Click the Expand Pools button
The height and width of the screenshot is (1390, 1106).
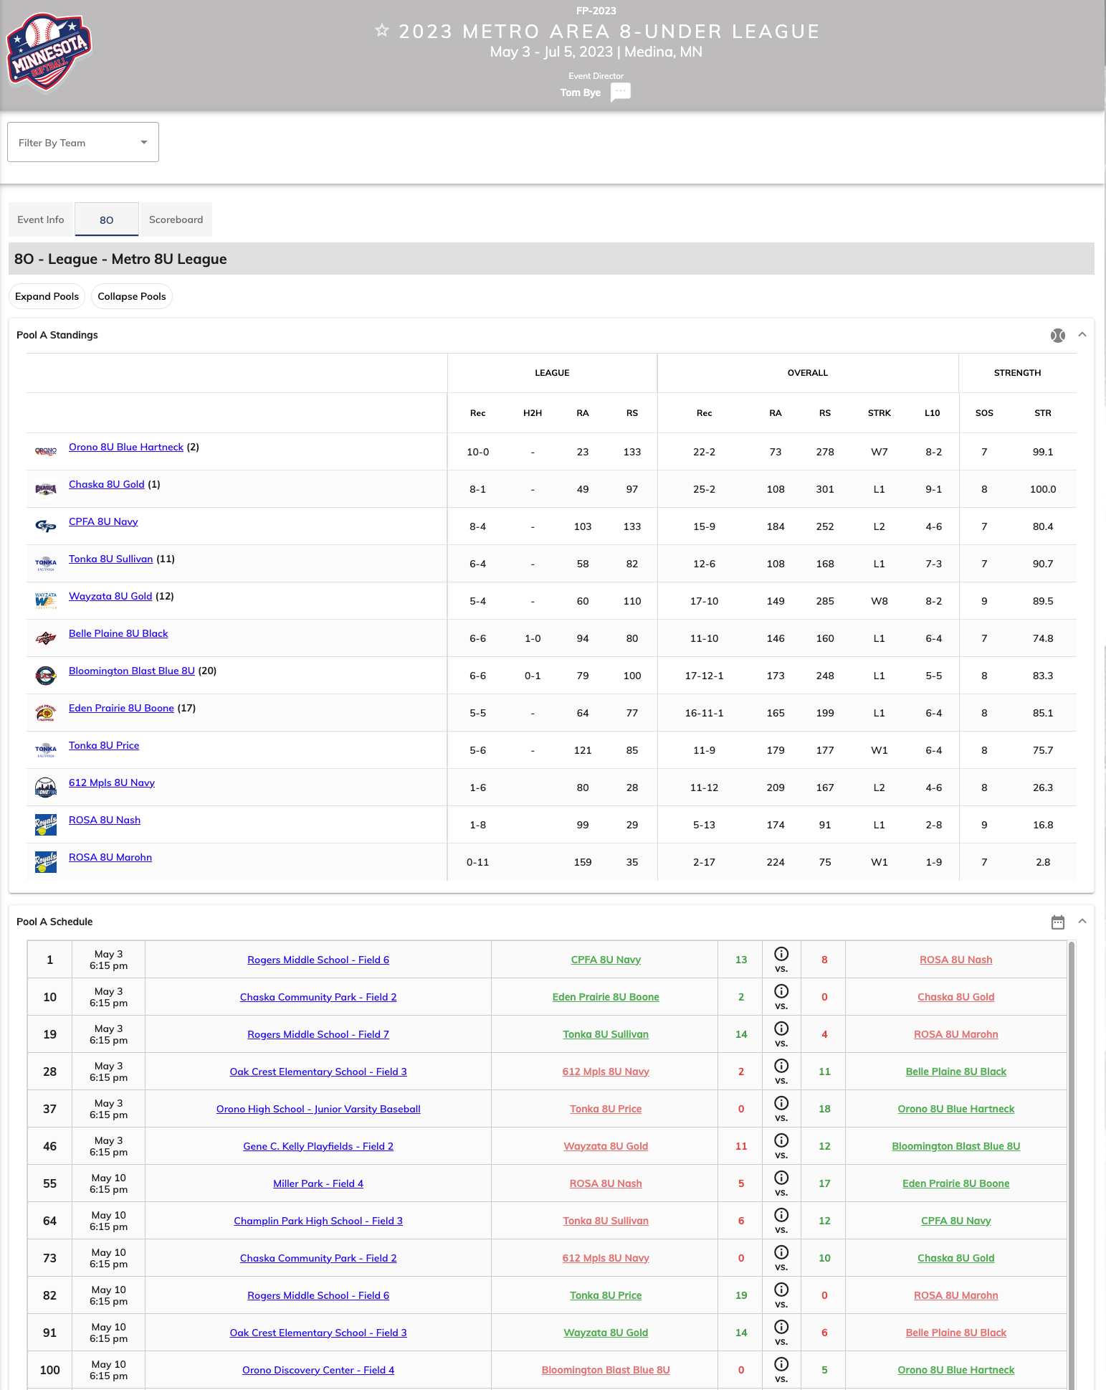pos(47,296)
